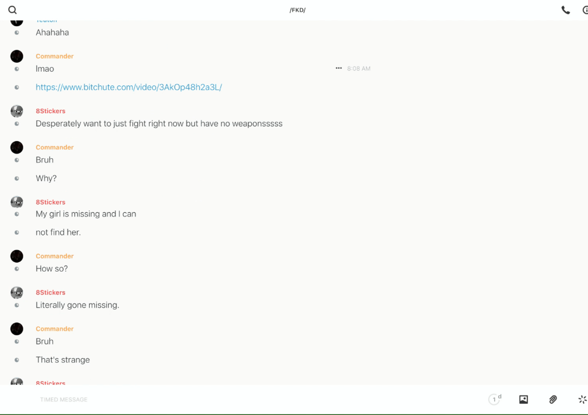This screenshot has height=415, width=588.
Task: Click Commander's avatar above 'lmao'
Action: point(17,56)
